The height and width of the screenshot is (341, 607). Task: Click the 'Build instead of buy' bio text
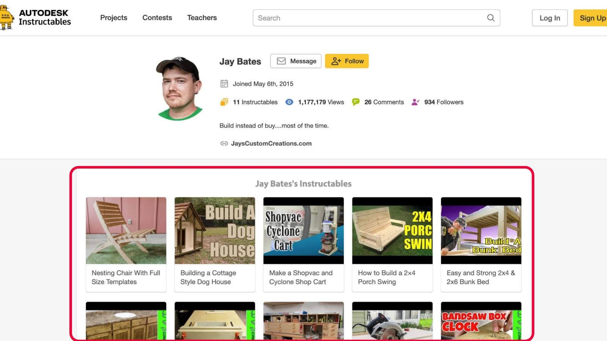(x=274, y=125)
